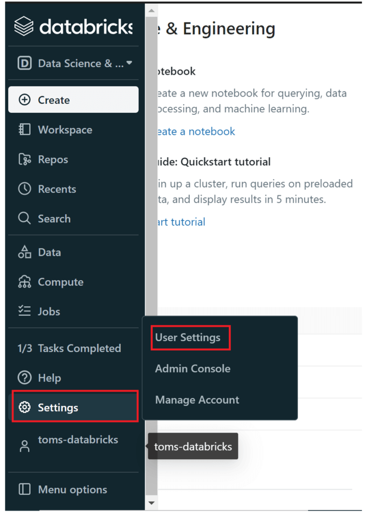Choose Manage Account in the settings menu
The width and height of the screenshot is (369, 514).
pos(197,400)
